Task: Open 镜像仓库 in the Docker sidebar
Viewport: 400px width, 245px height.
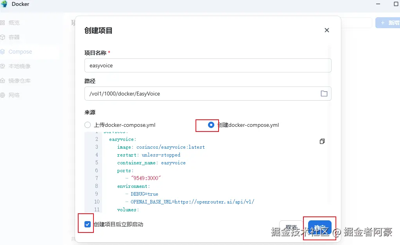Action: click(x=20, y=81)
